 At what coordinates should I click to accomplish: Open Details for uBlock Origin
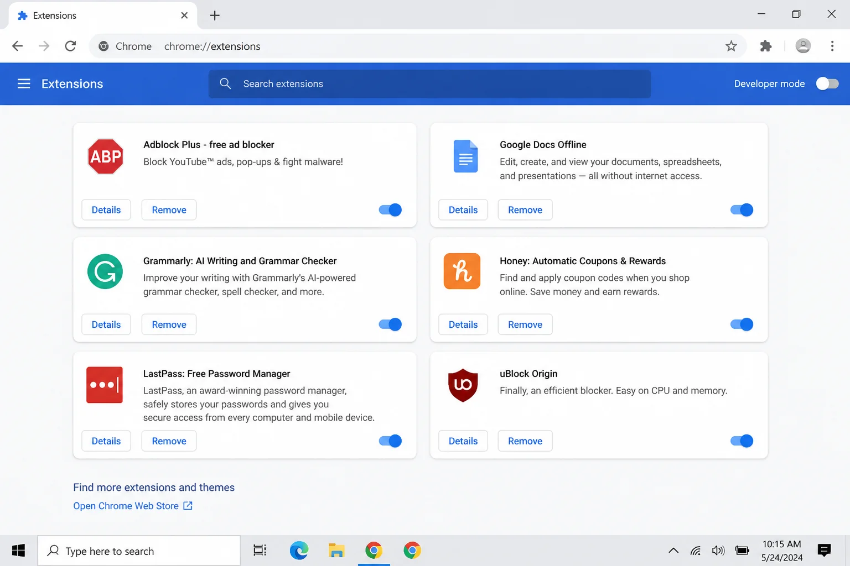tap(463, 441)
